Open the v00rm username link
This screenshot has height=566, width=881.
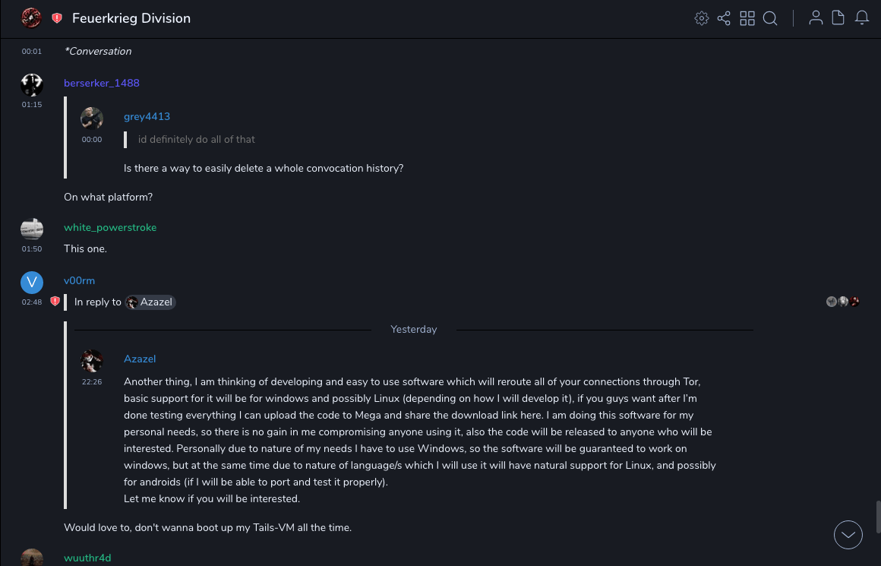(x=79, y=281)
